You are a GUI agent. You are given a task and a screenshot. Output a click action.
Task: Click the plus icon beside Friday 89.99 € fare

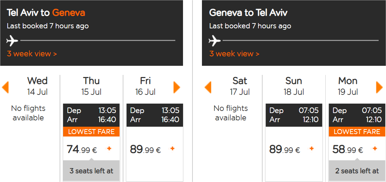[172, 148]
